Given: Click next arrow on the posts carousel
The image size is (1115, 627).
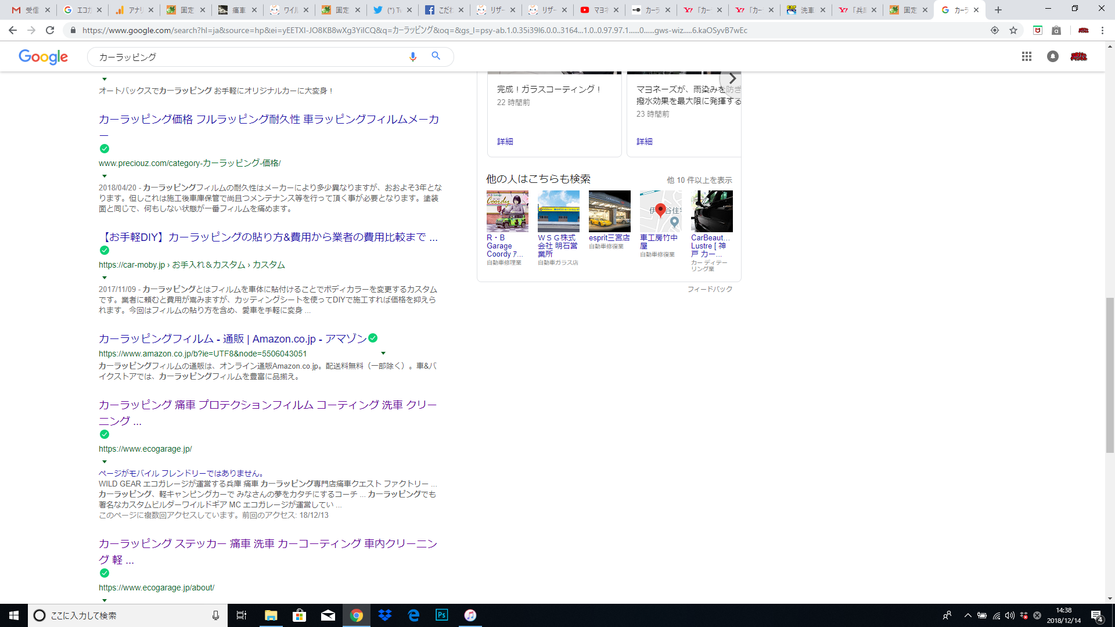Looking at the screenshot, I should click(x=732, y=78).
